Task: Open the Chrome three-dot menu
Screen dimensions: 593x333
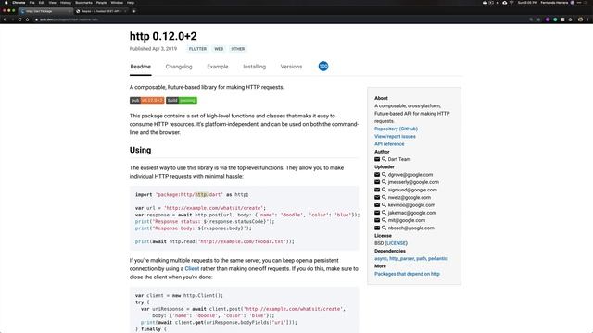Action: 588,19
